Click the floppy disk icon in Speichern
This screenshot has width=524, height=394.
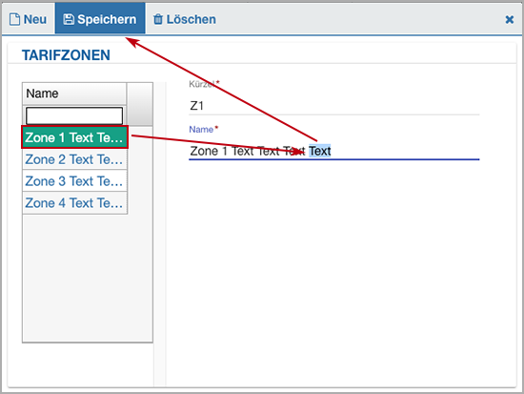tap(69, 19)
